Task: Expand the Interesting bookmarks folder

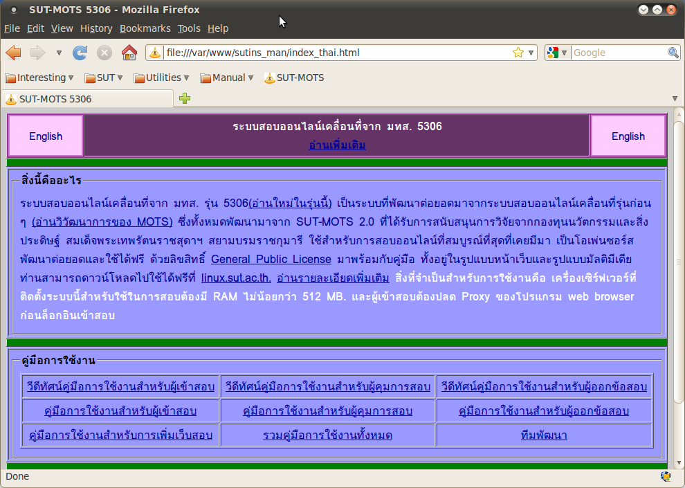Action: pos(39,78)
